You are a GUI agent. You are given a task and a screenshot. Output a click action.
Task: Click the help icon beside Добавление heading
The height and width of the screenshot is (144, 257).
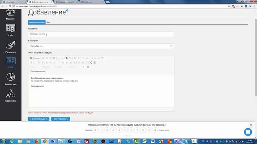67,10
